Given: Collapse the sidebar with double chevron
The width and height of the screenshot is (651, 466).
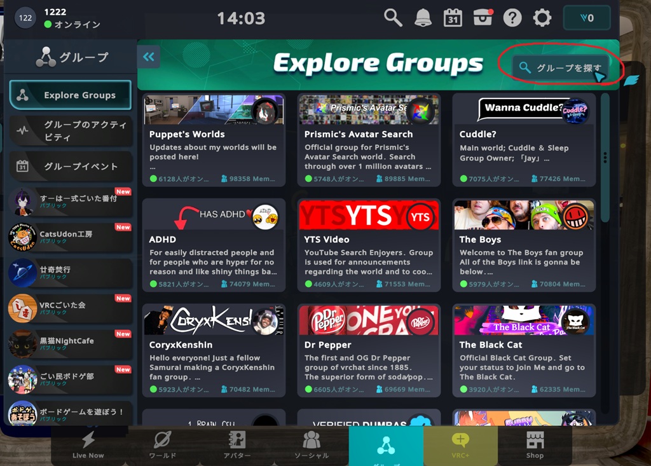Looking at the screenshot, I should tap(148, 57).
